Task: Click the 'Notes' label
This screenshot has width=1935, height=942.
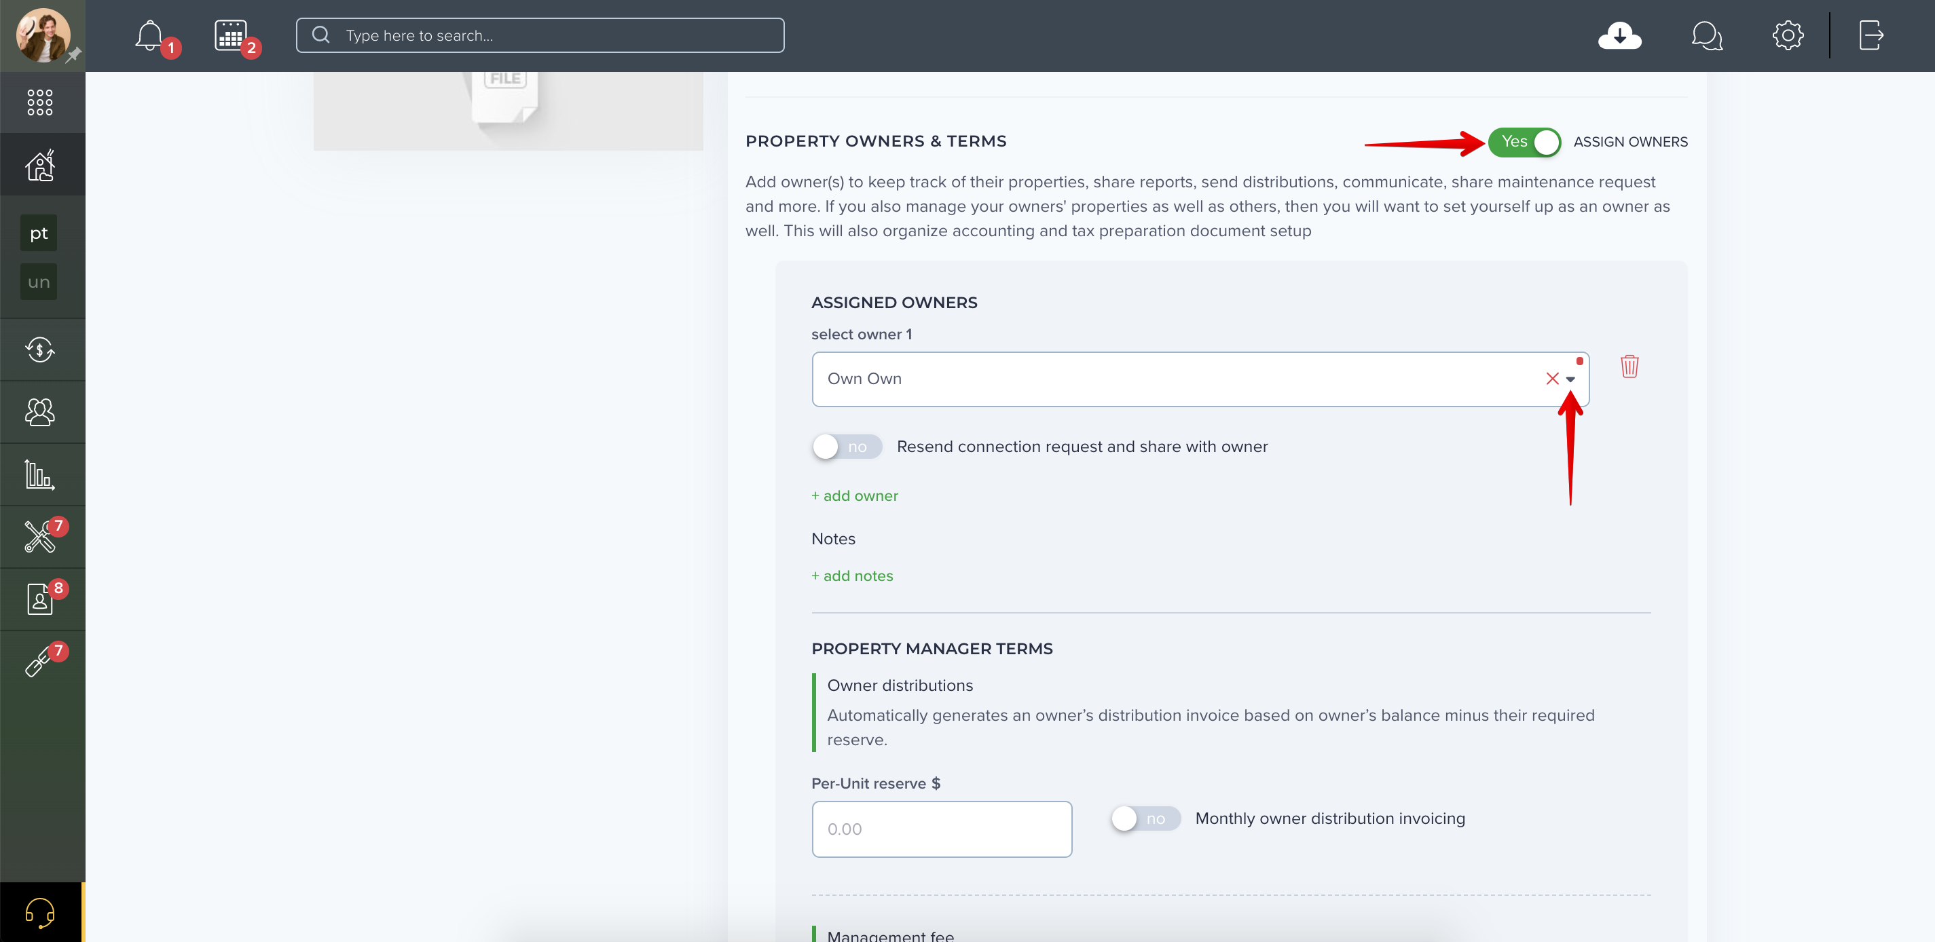Action: coord(833,539)
